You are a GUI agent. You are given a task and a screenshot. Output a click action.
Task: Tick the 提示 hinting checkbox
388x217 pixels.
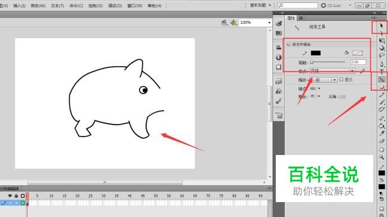[x=341, y=79]
